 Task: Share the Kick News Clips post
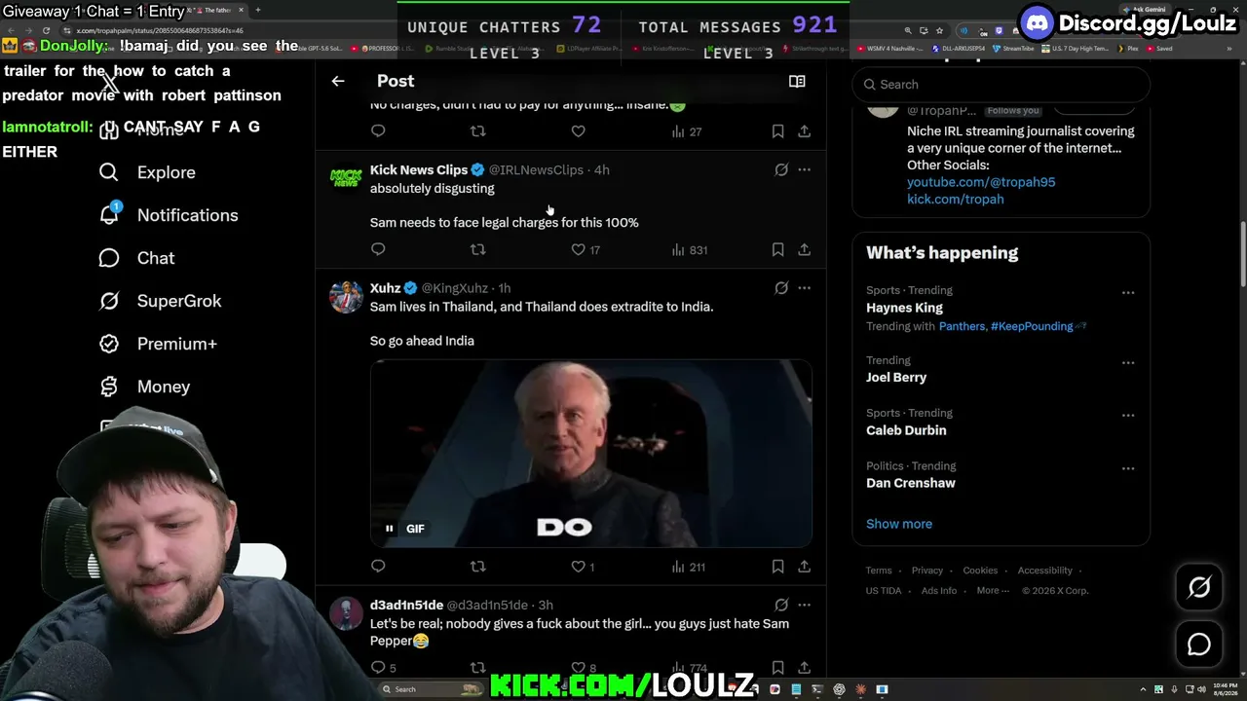pyautogui.click(x=805, y=249)
